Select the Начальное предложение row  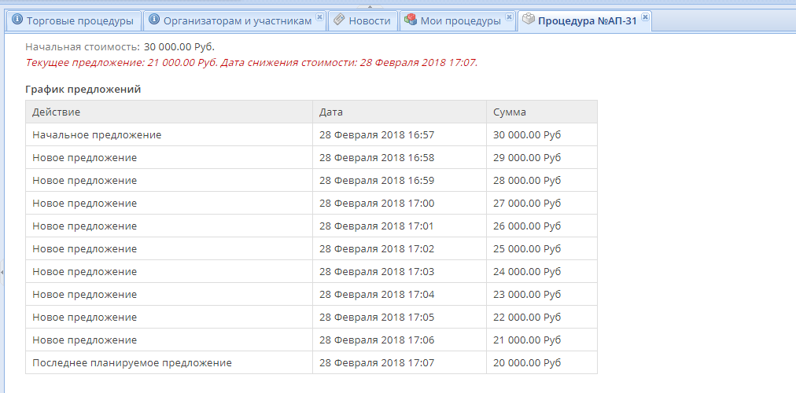tap(97, 135)
